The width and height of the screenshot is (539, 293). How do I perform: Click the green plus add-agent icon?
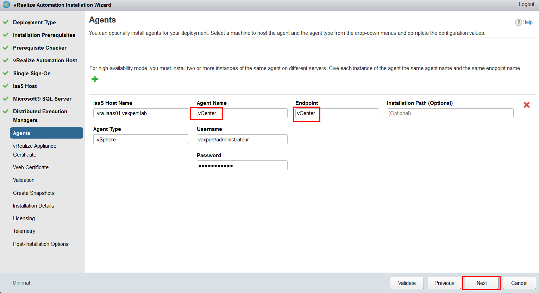click(95, 79)
